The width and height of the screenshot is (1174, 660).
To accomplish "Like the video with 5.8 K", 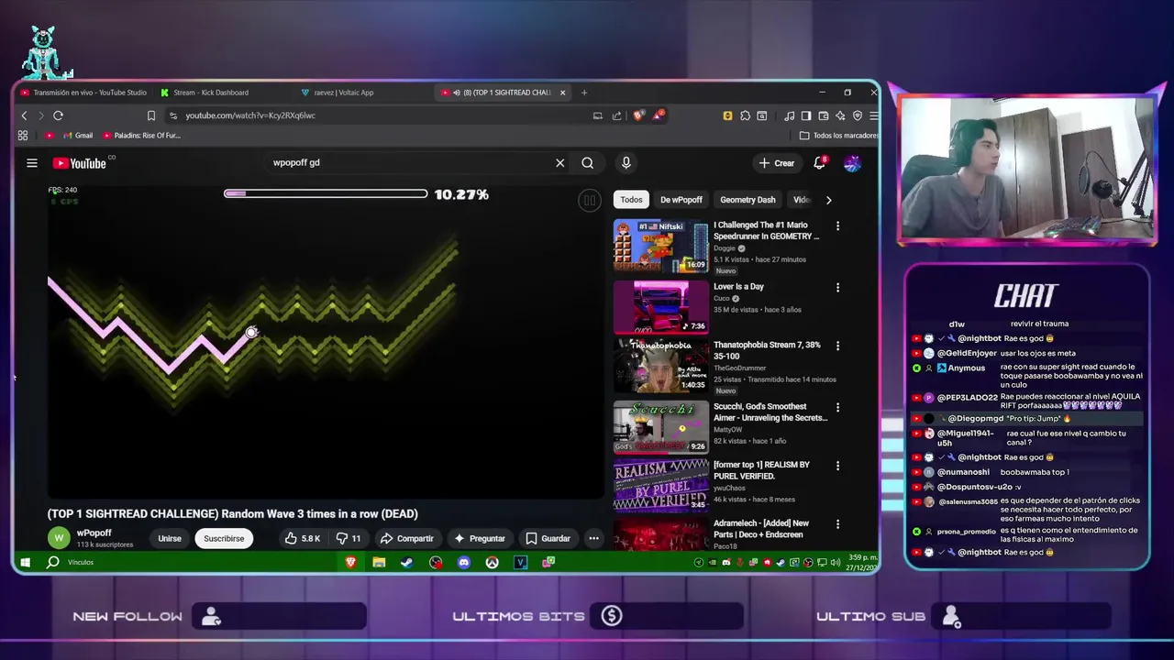I will tap(302, 538).
